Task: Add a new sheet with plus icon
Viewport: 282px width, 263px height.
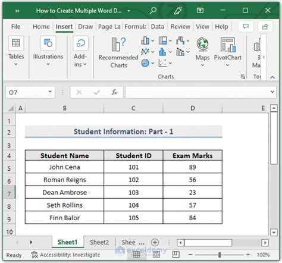Action: (x=155, y=242)
